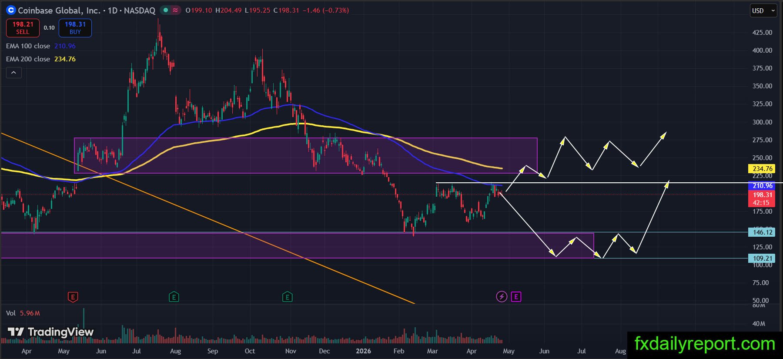Image resolution: width=783 pixels, height=359 pixels.
Task: Click the 400.00 price scale label
Action: (762, 50)
